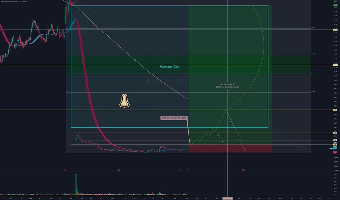
Task: Click the Sep label on time axis
Action: (197, 199)
